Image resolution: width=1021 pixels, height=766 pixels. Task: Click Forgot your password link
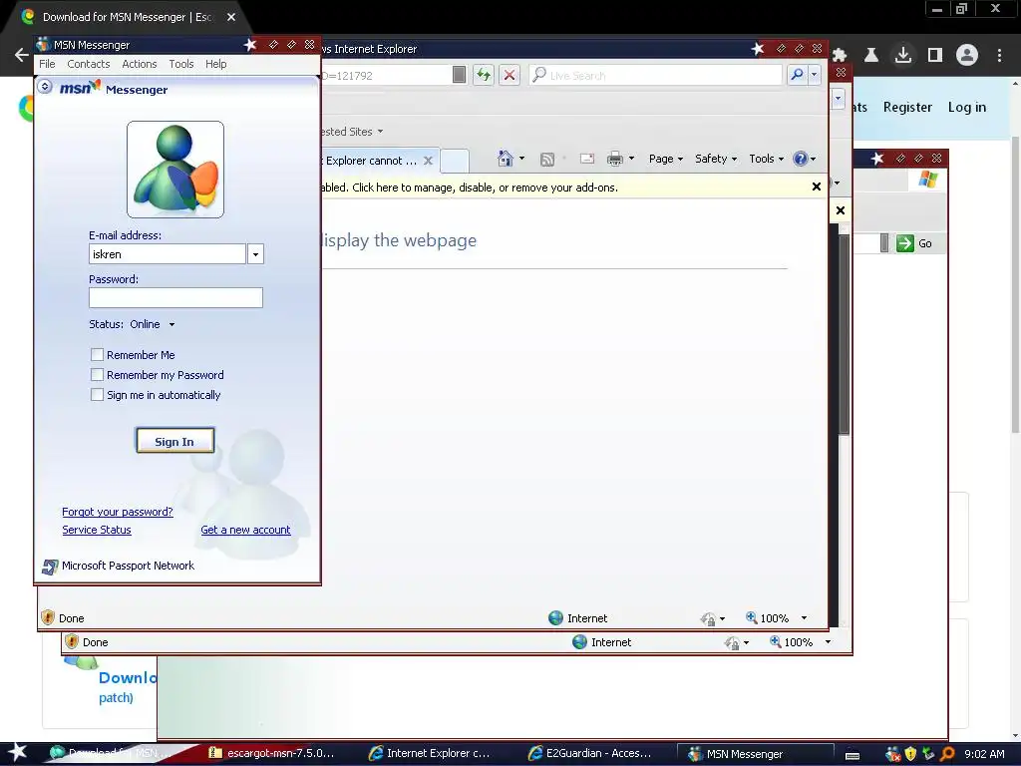pyautogui.click(x=118, y=512)
